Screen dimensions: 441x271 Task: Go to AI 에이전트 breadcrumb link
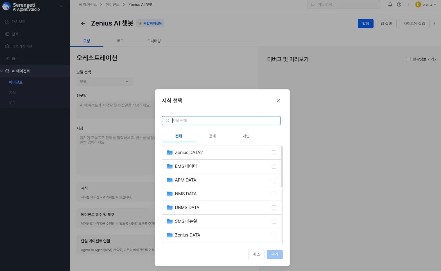(88, 4)
